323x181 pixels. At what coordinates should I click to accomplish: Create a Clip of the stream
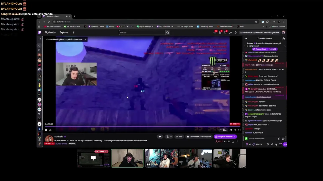pos(223,130)
